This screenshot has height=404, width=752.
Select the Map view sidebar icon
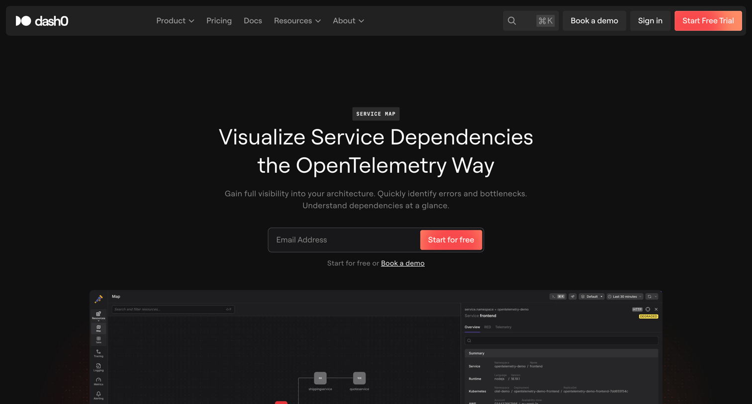tap(98, 328)
